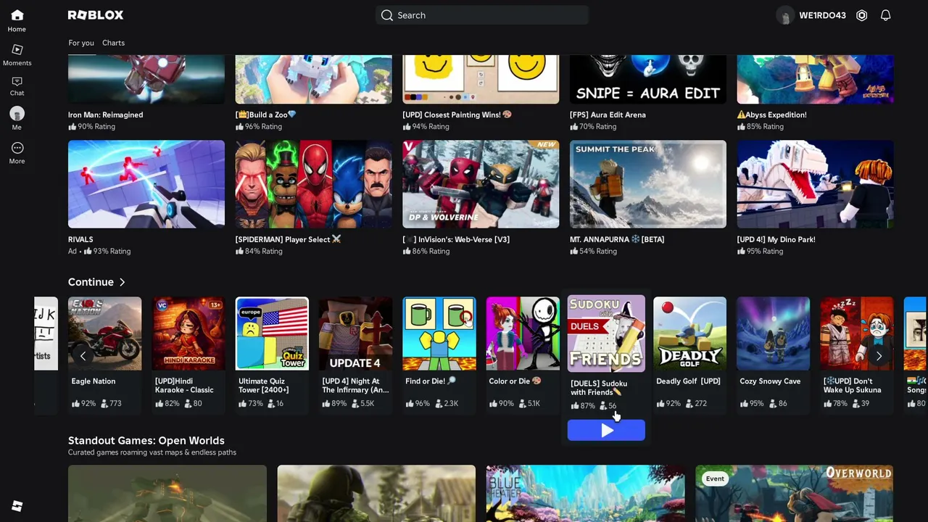Open the Home sidebar icon
The width and height of the screenshot is (928, 522).
(x=17, y=16)
